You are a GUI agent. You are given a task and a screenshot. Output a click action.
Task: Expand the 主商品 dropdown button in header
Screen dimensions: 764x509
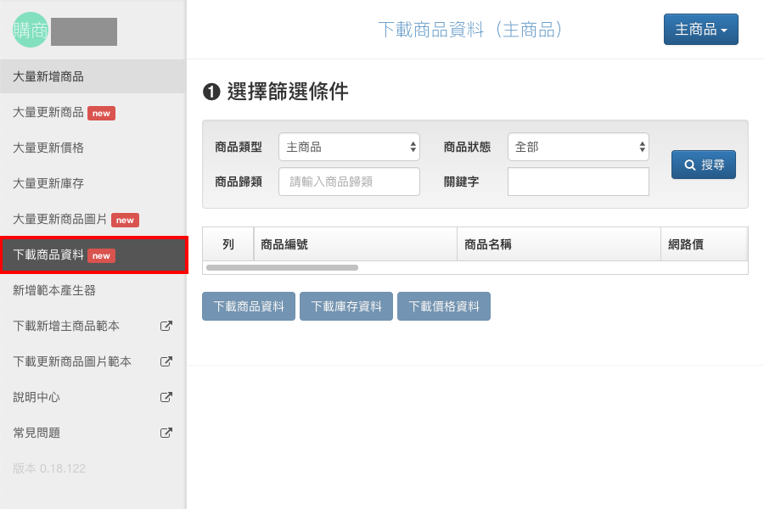tap(700, 30)
